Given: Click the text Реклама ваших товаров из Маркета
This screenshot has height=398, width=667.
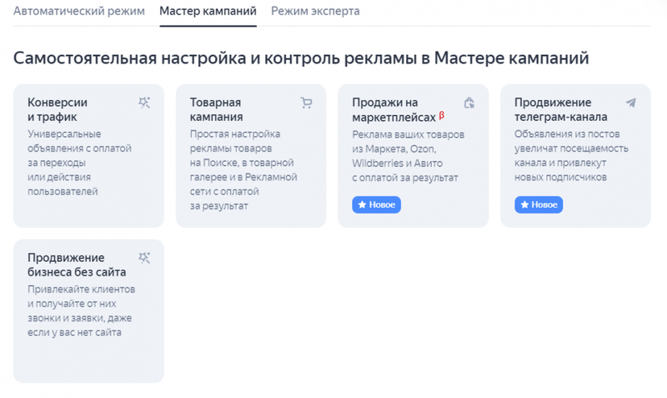Looking at the screenshot, I should 409,156.
